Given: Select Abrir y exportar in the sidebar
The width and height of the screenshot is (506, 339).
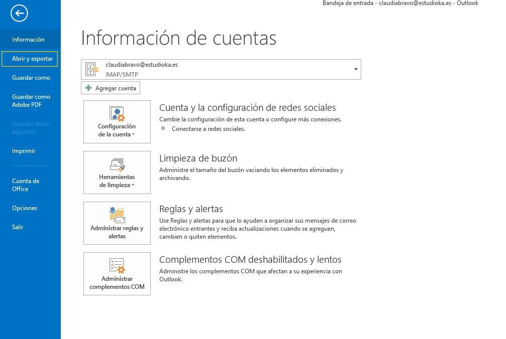Looking at the screenshot, I should tap(30, 59).
